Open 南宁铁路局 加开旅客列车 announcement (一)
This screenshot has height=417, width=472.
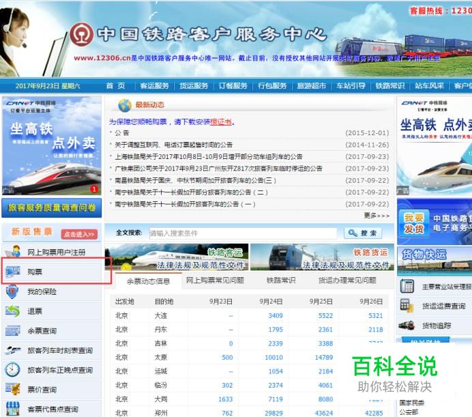click(x=185, y=204)
